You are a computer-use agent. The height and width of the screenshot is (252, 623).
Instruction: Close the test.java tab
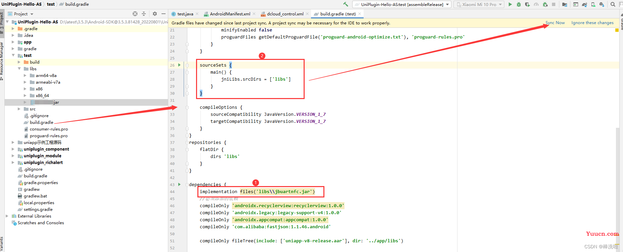(x=197, y=14)
